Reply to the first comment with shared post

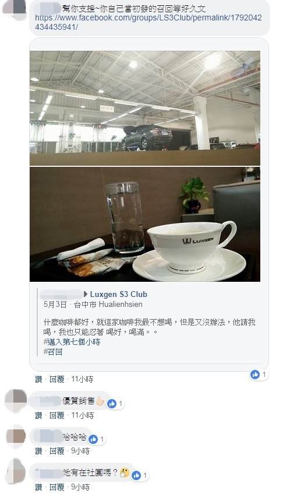pos(57,379)
